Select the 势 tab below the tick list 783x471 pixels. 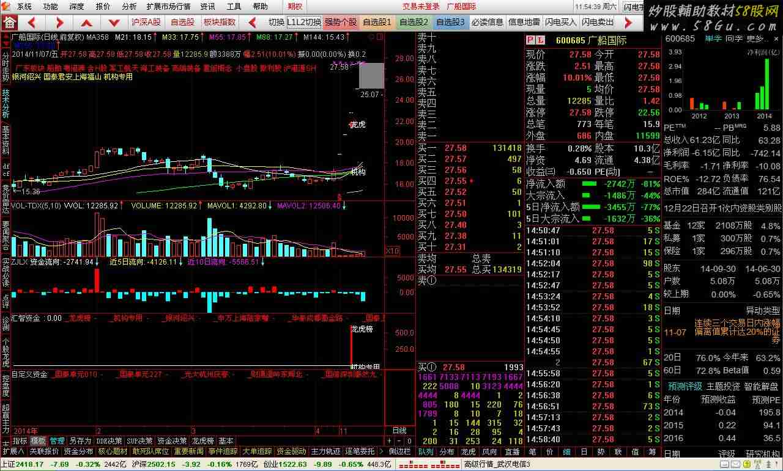click(x=601, y=452)
